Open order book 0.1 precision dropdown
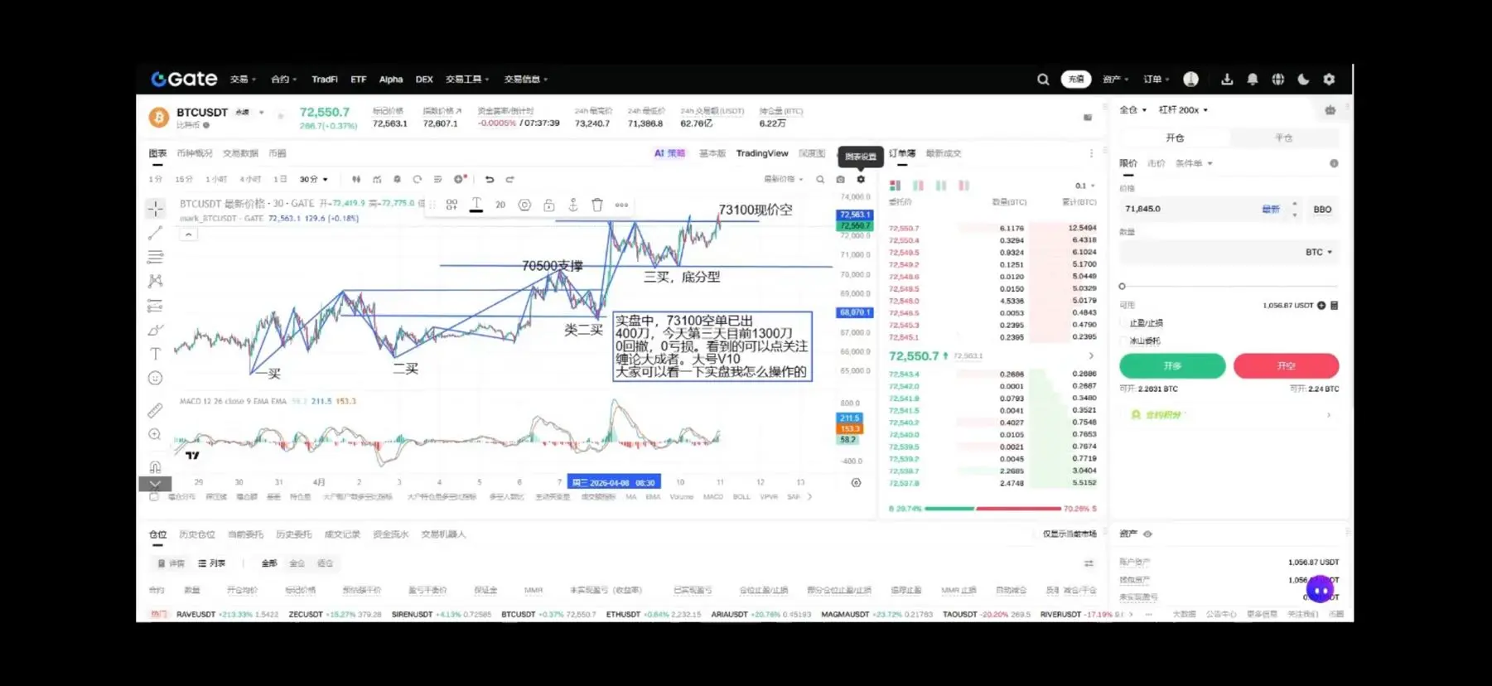This screenshot has height=686, width=1492. pos(1084,186)
